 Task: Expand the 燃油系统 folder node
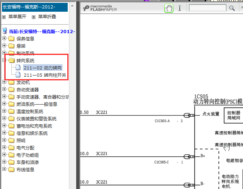(4, 103)
